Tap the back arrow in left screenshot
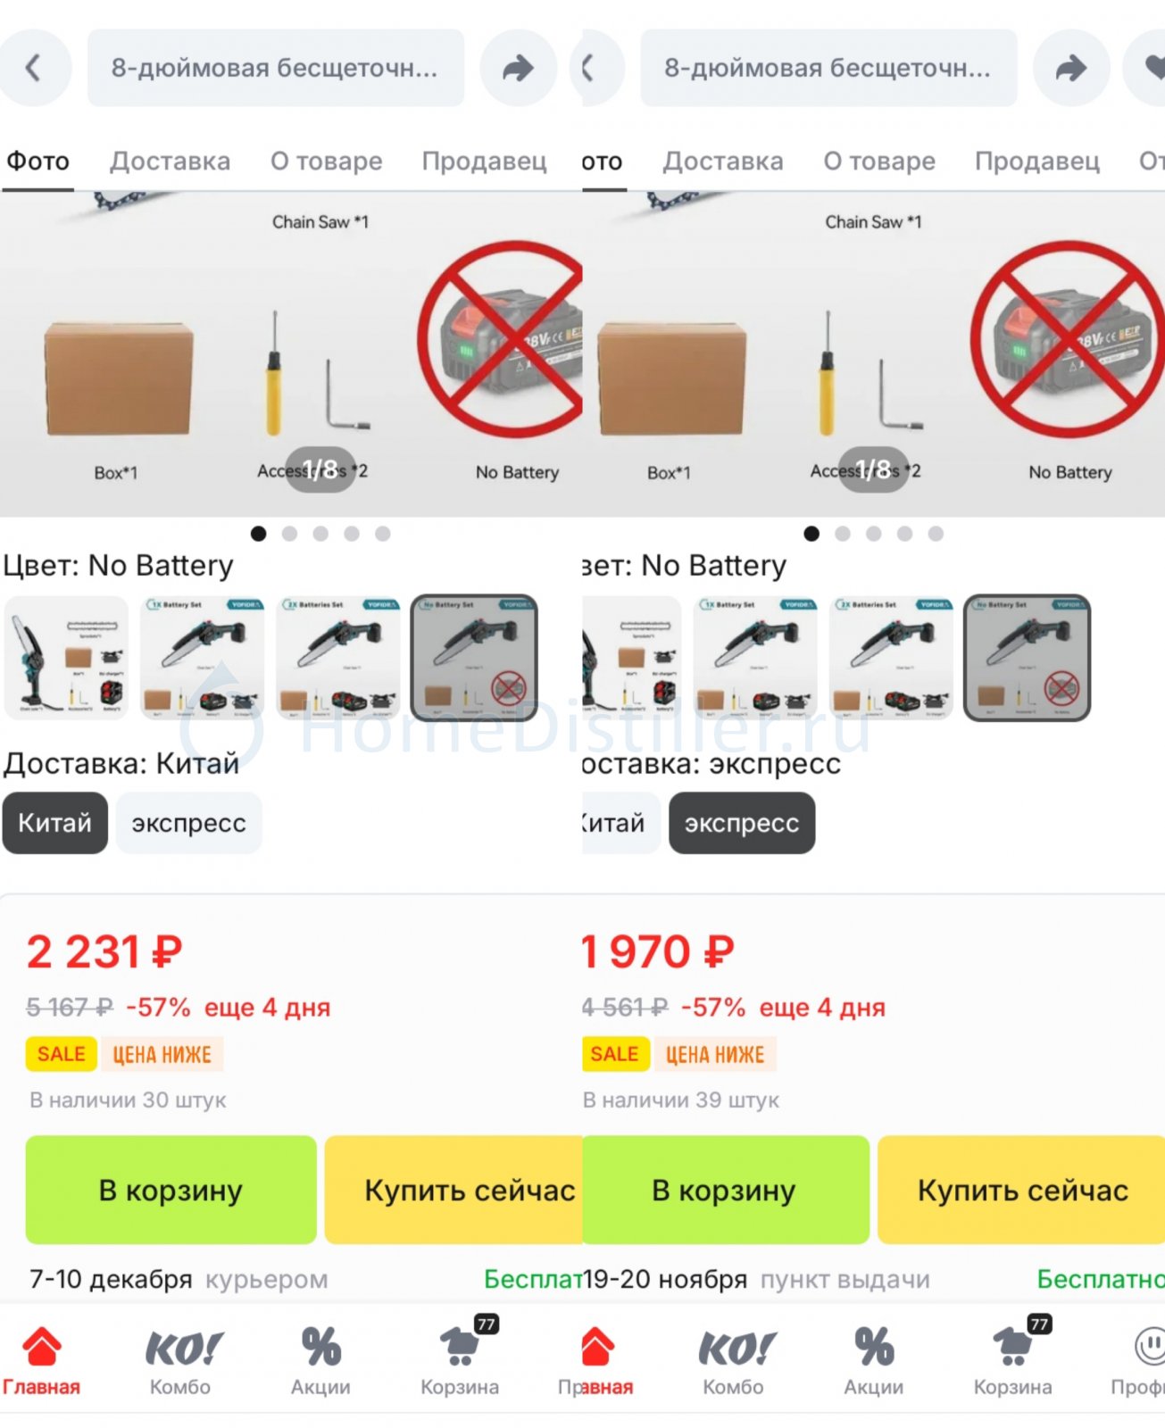The width and height of the screenshot is (1165, 1428). pos(34,68)
